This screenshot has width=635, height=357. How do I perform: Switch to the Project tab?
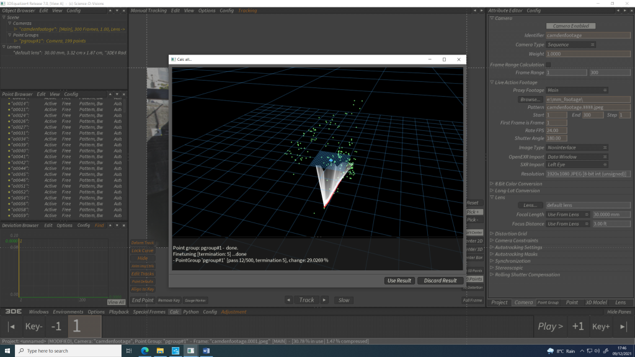499,302
